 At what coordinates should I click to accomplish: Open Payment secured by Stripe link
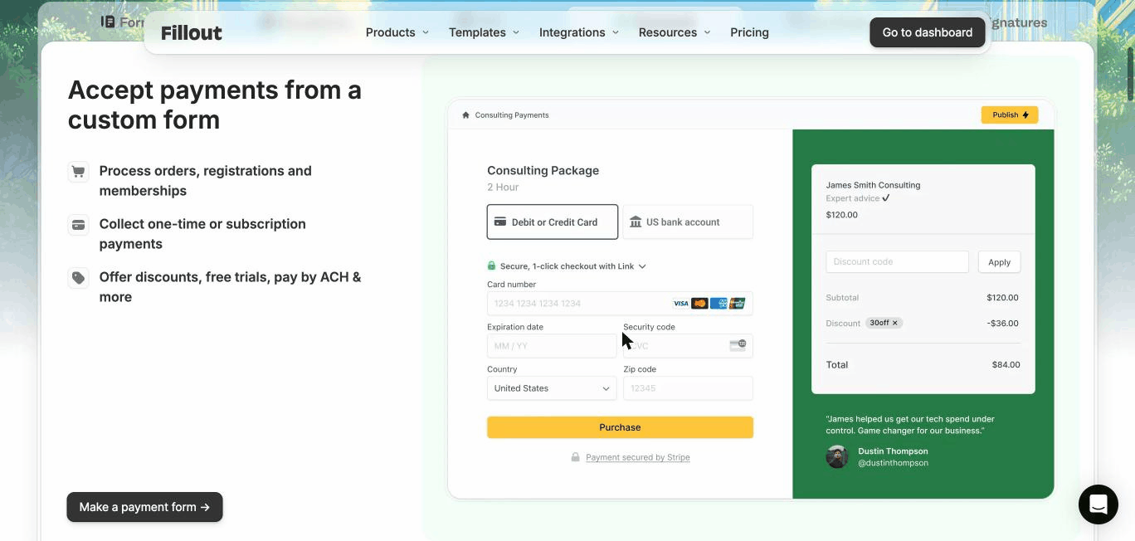tap(637, 457)
